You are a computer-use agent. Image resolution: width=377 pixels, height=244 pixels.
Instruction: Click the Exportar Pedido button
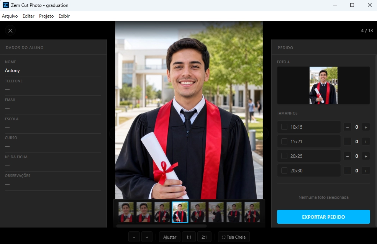(x=323, y=217)
